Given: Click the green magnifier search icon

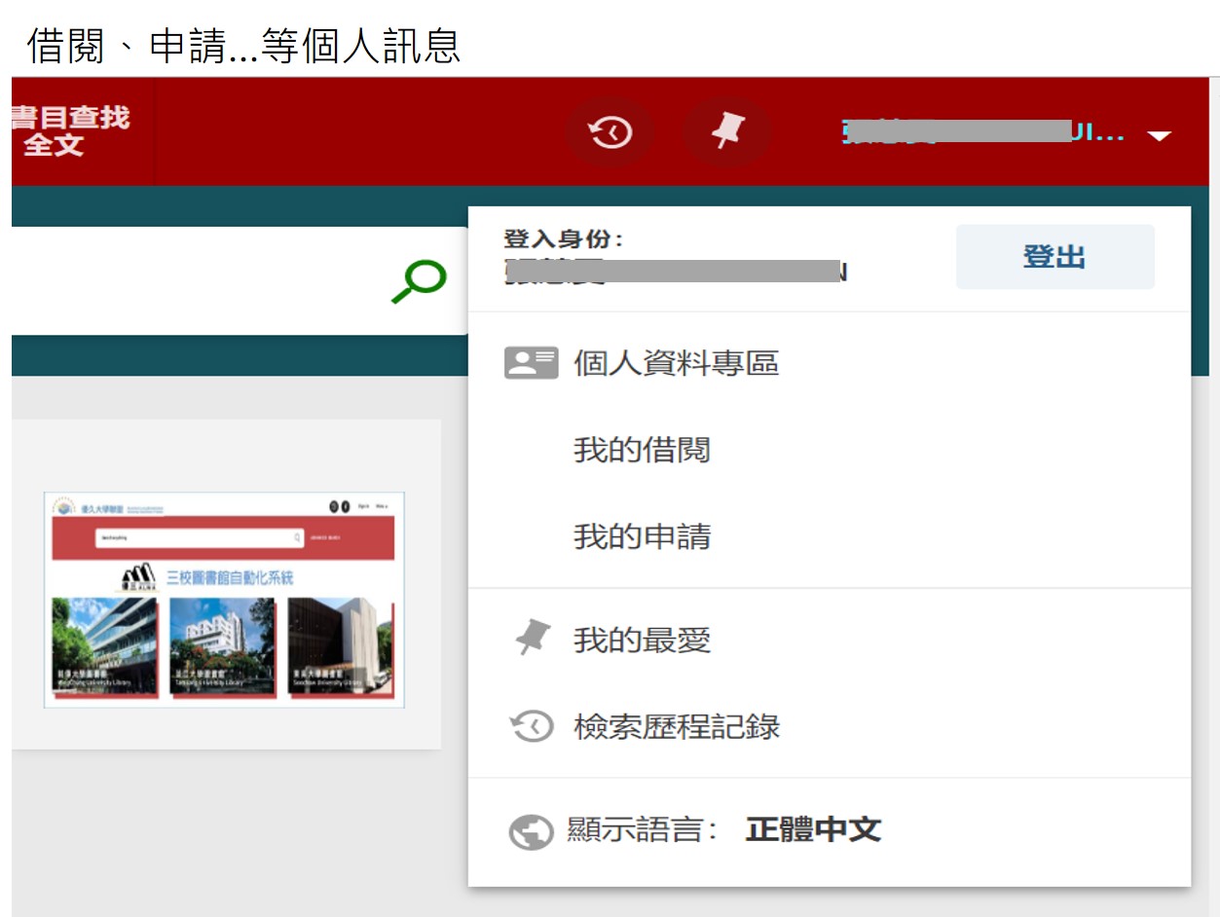Looking at the screenshot, I should tap(419, 281).
